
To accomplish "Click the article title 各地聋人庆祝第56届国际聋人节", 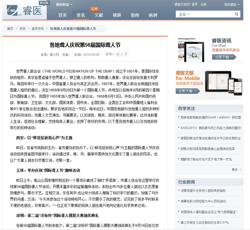I will point(85,45).
